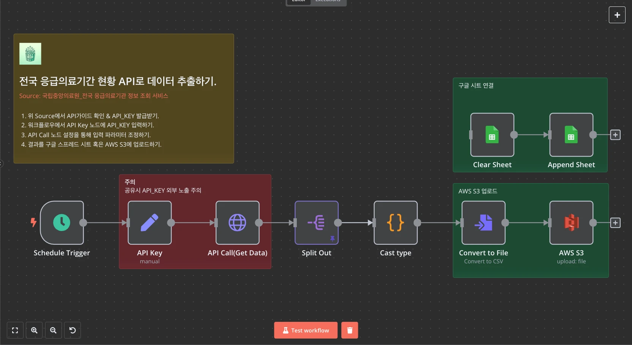Click the Cast type label
Image resolution: width=632 pixels, height=345 pixels.
point(396,253)
